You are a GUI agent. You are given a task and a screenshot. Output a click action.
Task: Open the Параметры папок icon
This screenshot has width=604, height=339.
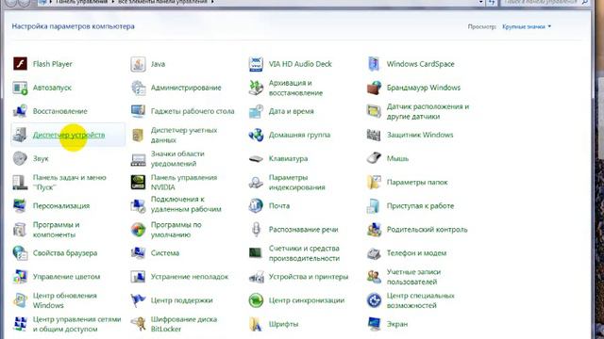pos(374,182)
